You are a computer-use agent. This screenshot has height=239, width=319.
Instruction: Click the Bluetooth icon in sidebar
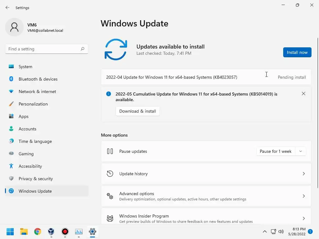tap(11, 79)
